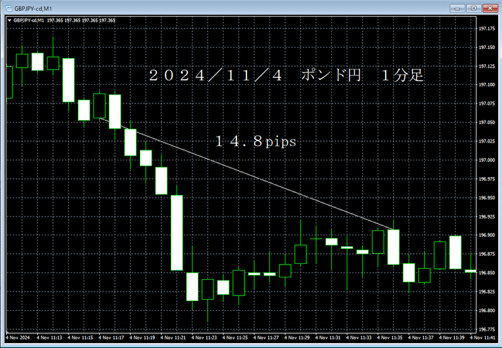The height and width of the screenshot is (348, 502).
Task: Click the '4 Nov 11:27' time label
Action: point(266,337)
